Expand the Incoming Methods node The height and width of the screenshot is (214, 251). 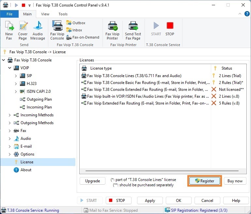coord(9,115)
